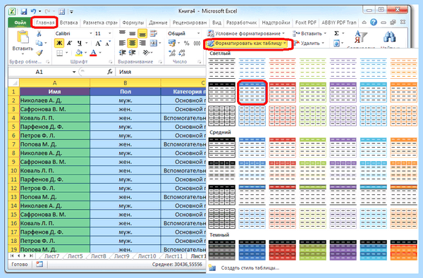
Task: Toggle center text alignment
Action: 133,43
